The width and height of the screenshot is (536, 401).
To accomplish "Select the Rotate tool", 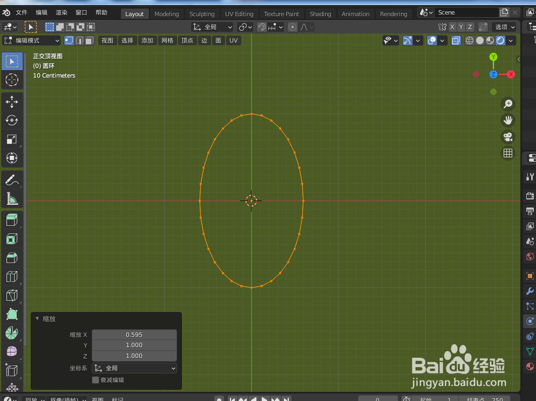I will pyautogui.click(x=12, y=120).
